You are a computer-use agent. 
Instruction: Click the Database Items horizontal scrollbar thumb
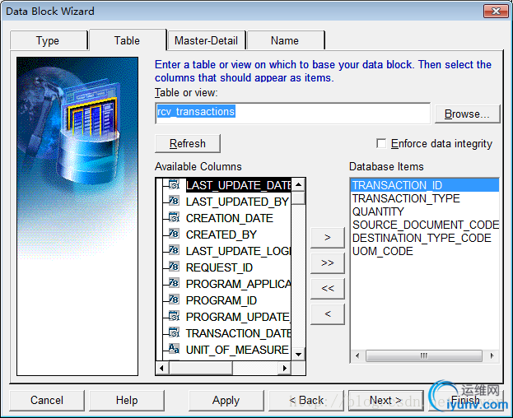coord(424,355)
